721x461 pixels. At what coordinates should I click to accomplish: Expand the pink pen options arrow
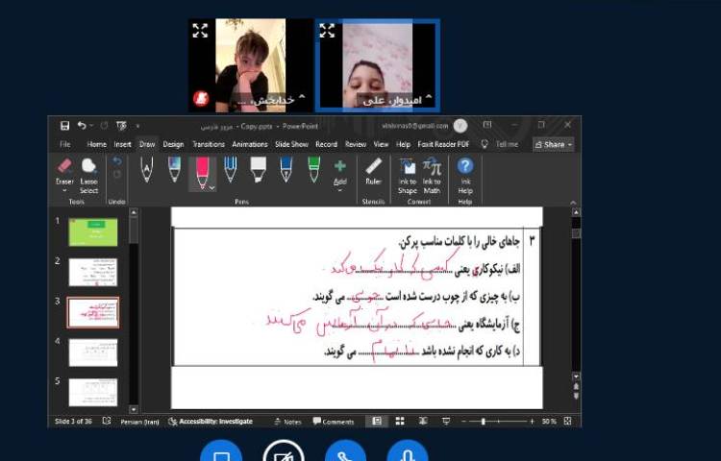tap(211, 187)
